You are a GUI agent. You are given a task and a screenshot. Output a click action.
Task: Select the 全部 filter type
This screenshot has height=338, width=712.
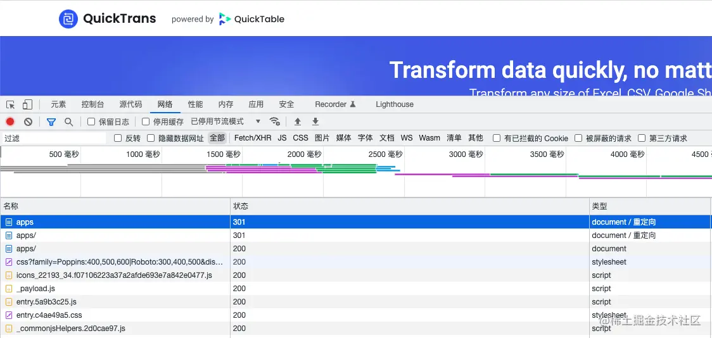pos(217,138)
